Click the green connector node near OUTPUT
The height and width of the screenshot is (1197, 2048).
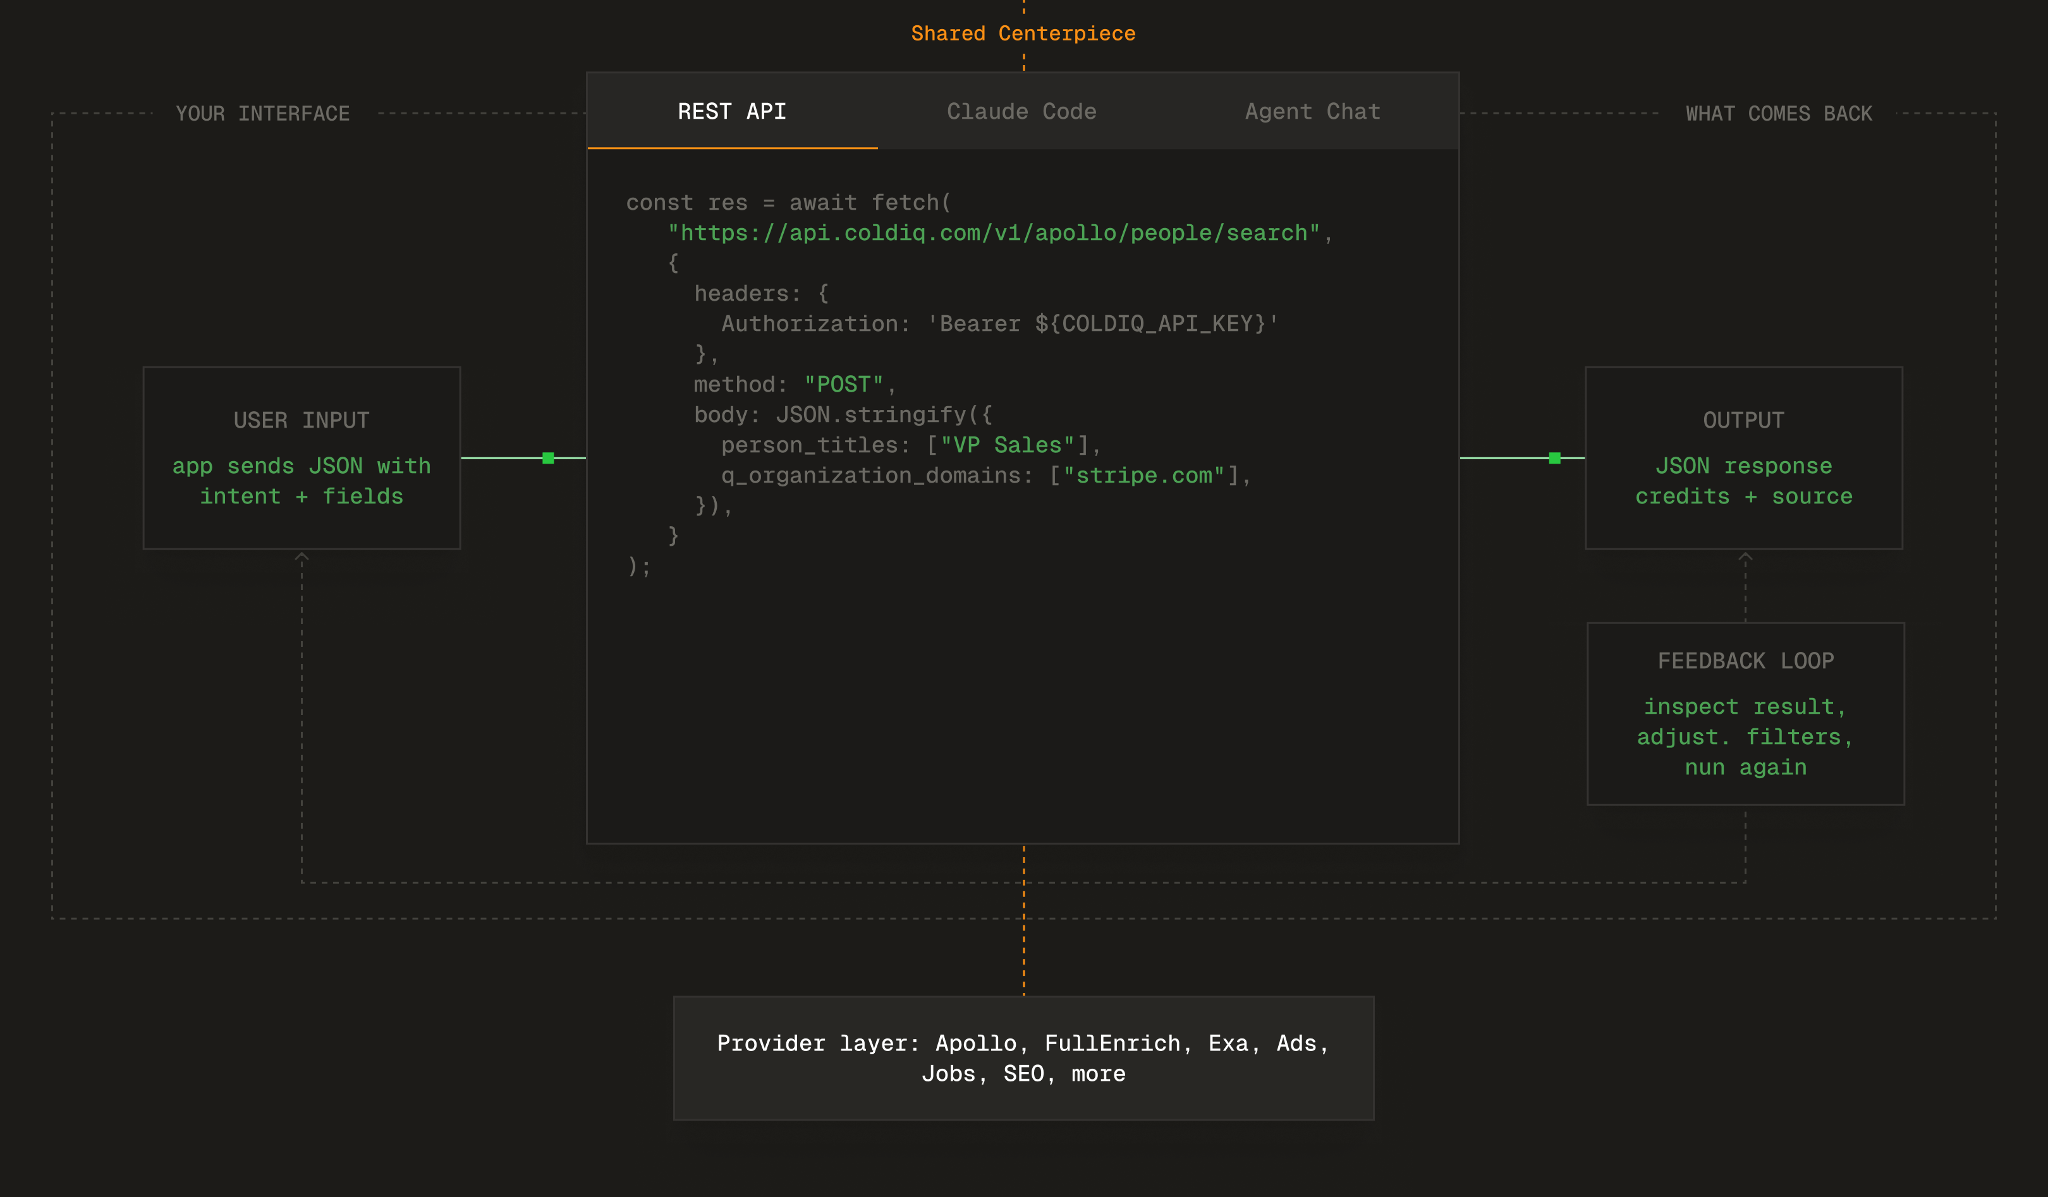1555,458
